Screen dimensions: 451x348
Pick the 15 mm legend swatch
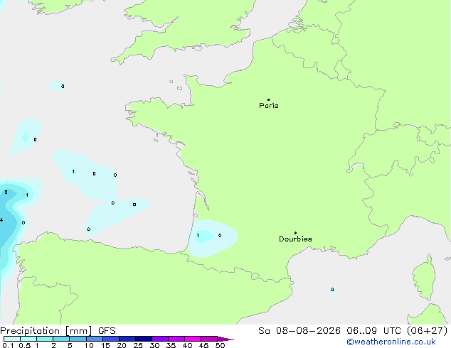click(x=110, y=339)
